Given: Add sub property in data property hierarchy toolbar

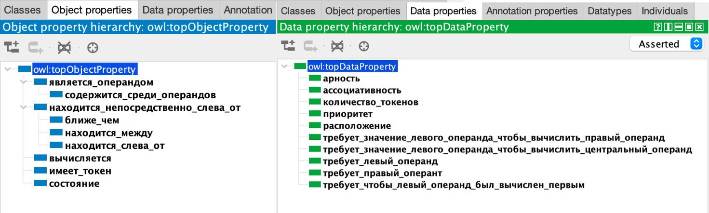Looking at the screenshot, I should click(288, 46).
